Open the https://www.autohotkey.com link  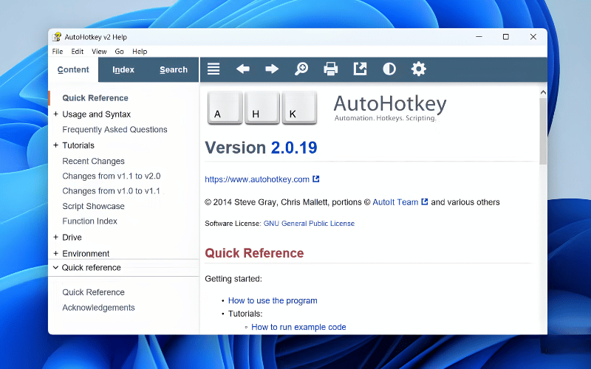[x=257, y=179]
